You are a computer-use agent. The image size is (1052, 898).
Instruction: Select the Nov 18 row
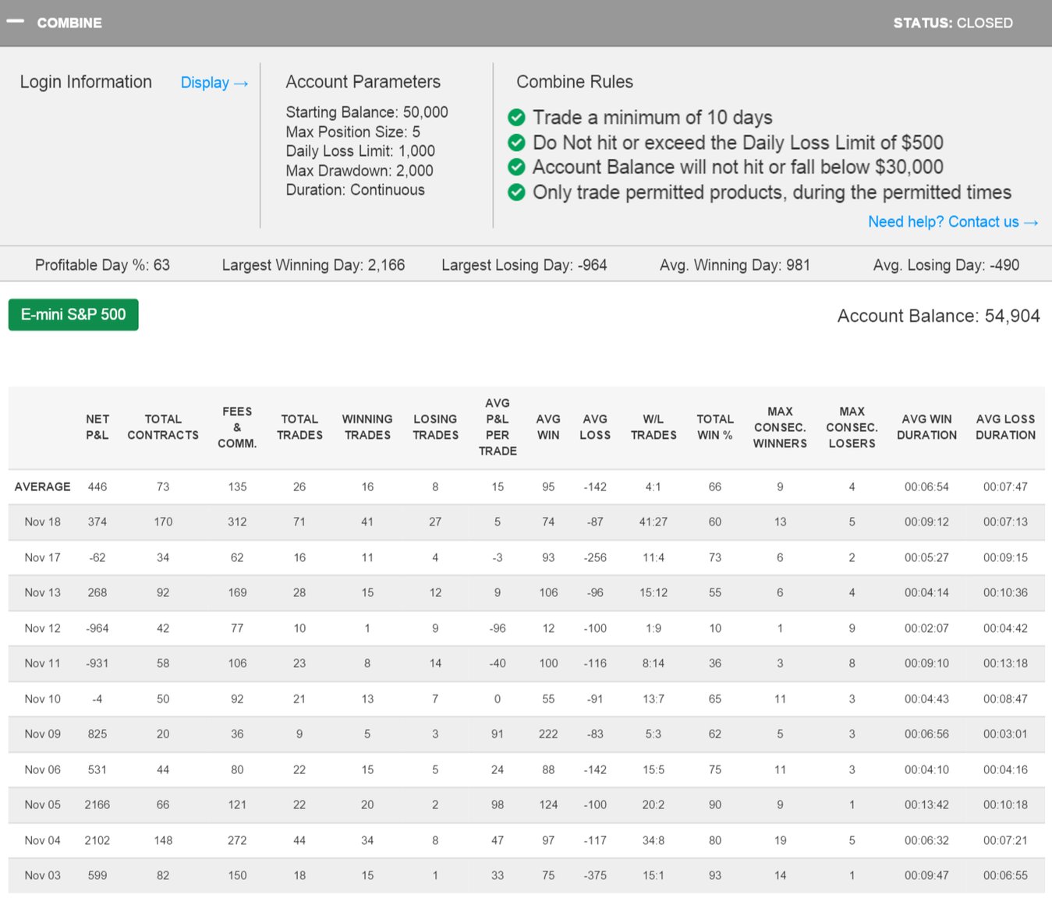click(43, 522)
